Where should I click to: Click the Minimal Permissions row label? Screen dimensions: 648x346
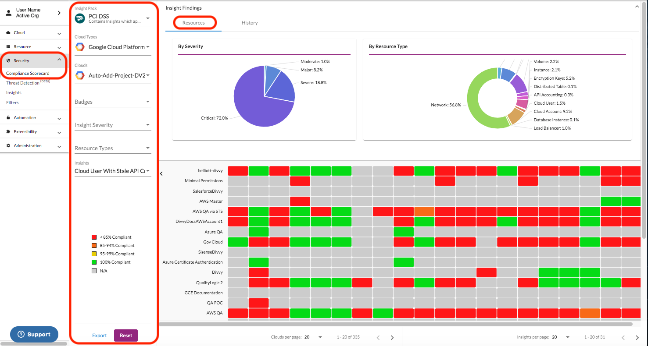click(204, 181)
